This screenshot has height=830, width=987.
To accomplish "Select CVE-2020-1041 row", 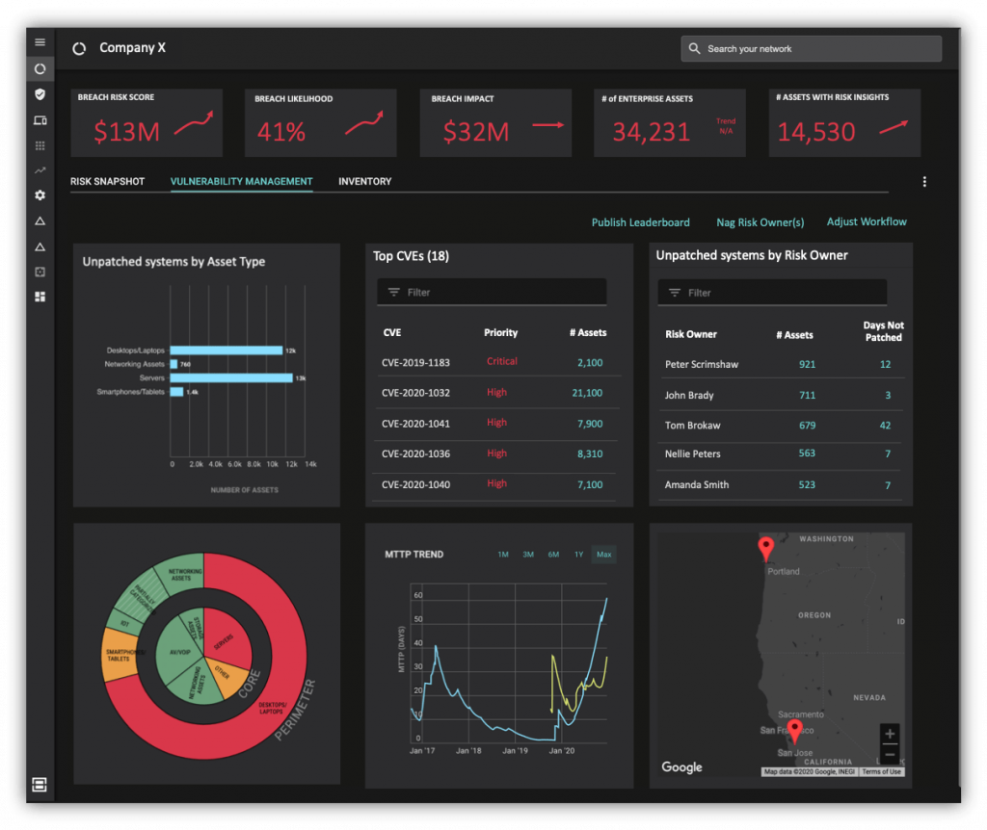I will click(x=495, y=423).
